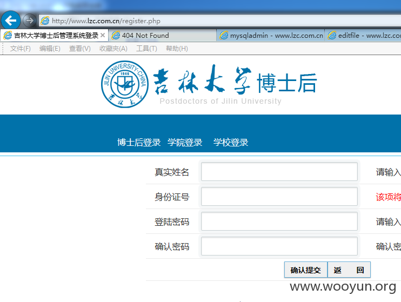Click the Jilin University circular seal logo
The width and height of the screenshot is (401, 302).
(x=124, y=84)
